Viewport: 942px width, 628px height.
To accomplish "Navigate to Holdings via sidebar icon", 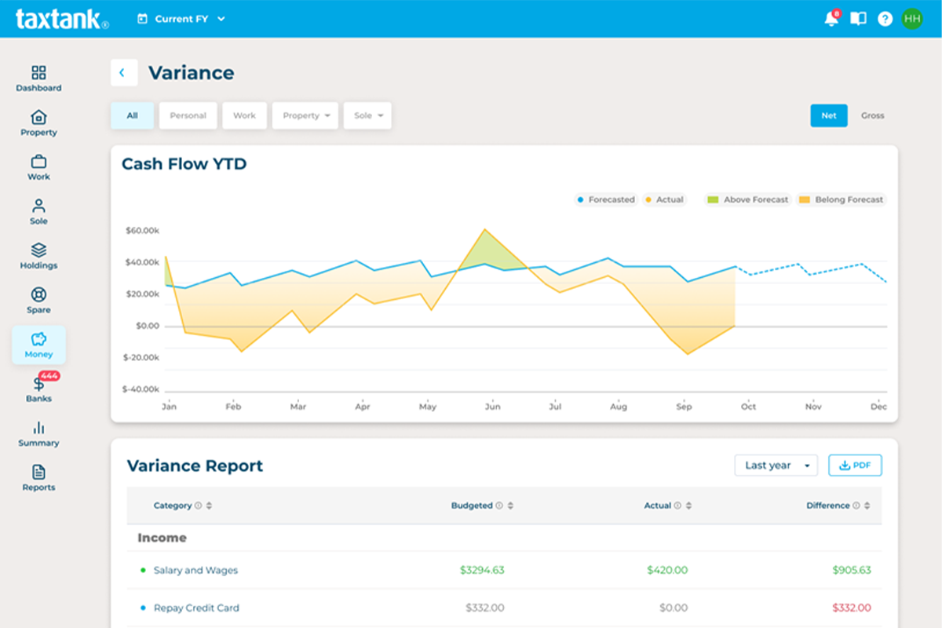I will 38,254.
